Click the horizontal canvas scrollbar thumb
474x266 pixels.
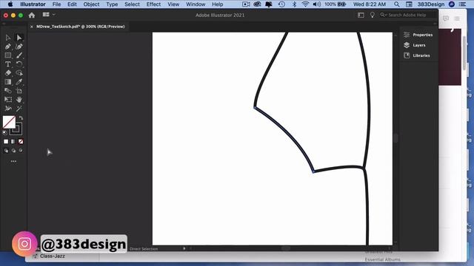click(286, 248)
